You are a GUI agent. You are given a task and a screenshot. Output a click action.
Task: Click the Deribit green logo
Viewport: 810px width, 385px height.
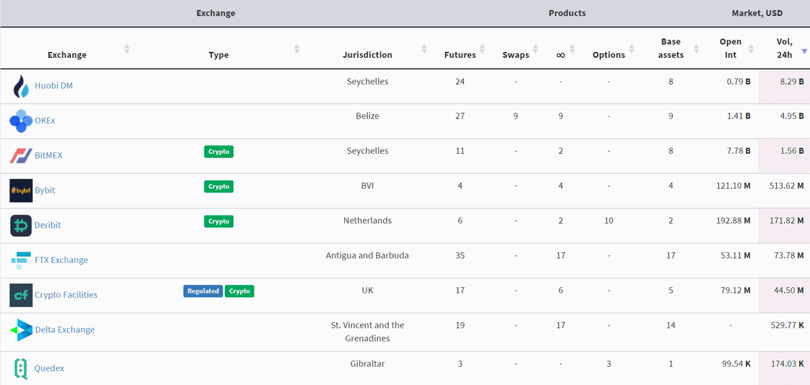21,225
